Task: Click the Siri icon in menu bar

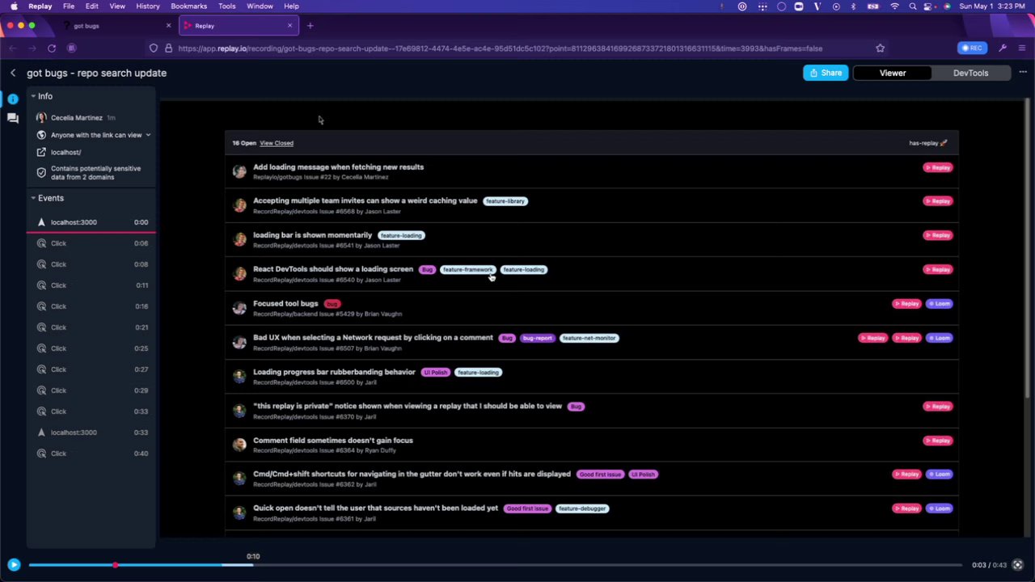Action: coord(947,6)
